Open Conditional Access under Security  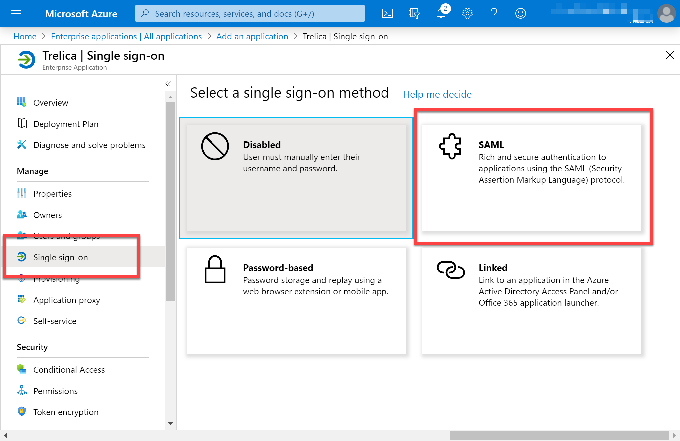coord(69,370)
